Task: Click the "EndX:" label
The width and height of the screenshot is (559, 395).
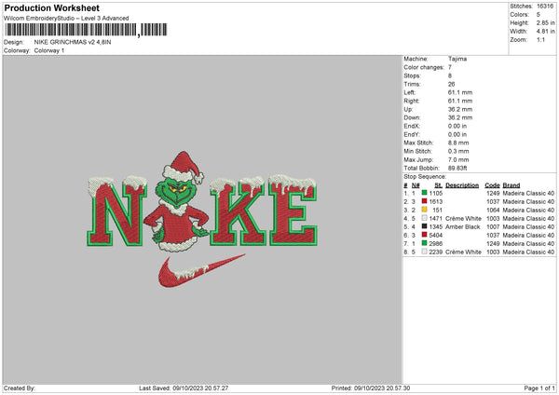Action: 412,126
